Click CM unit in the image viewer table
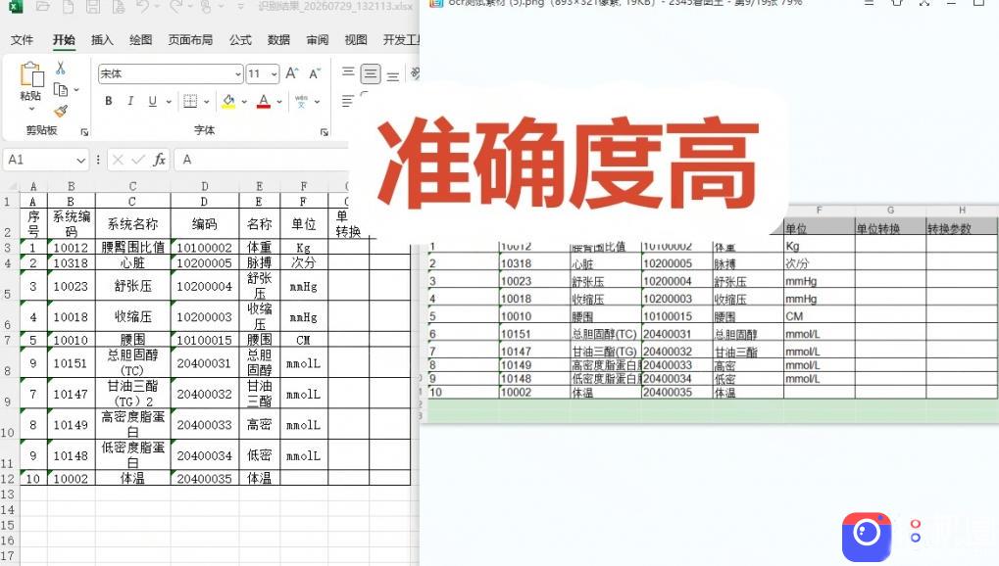Viewport: 999px width, 566px height. coord(794,316)
